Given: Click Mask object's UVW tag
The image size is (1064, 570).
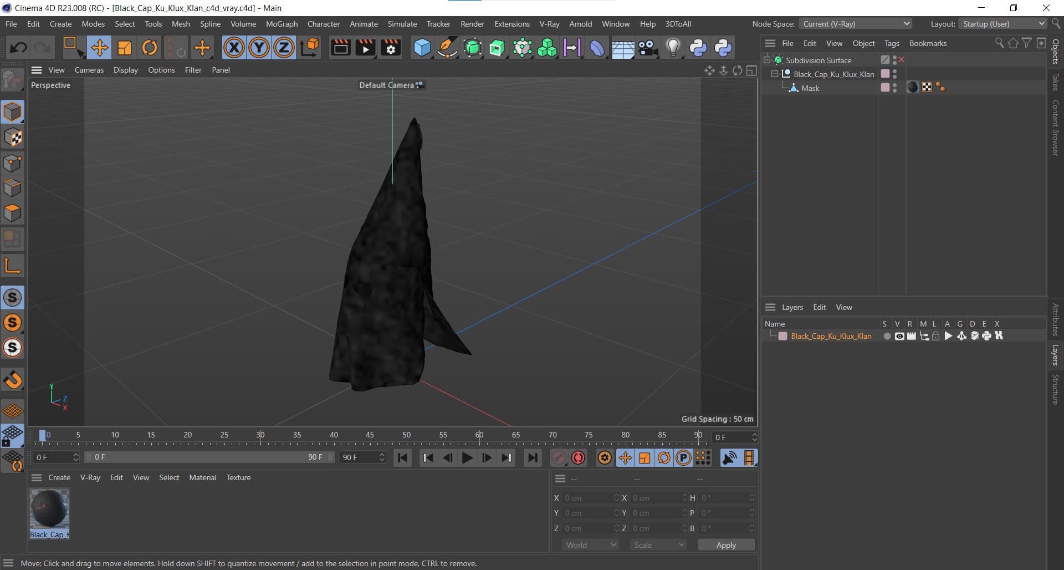Looking at the screenshot, I should (927, 88).
